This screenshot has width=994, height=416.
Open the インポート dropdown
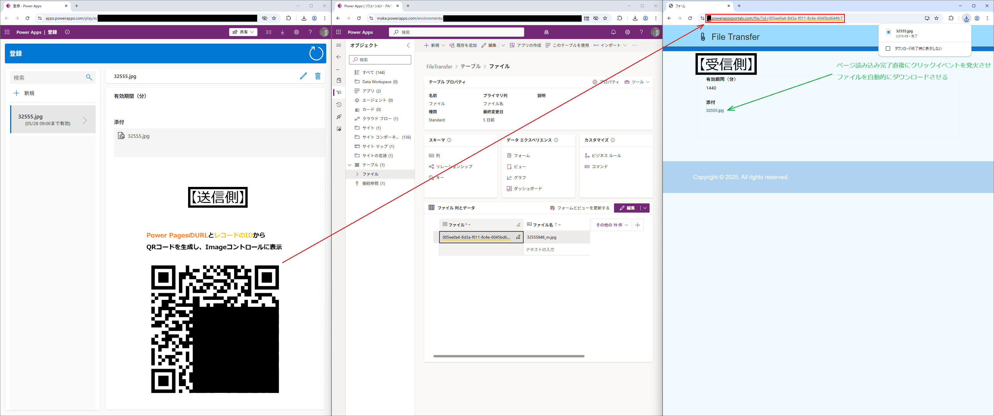610,45
